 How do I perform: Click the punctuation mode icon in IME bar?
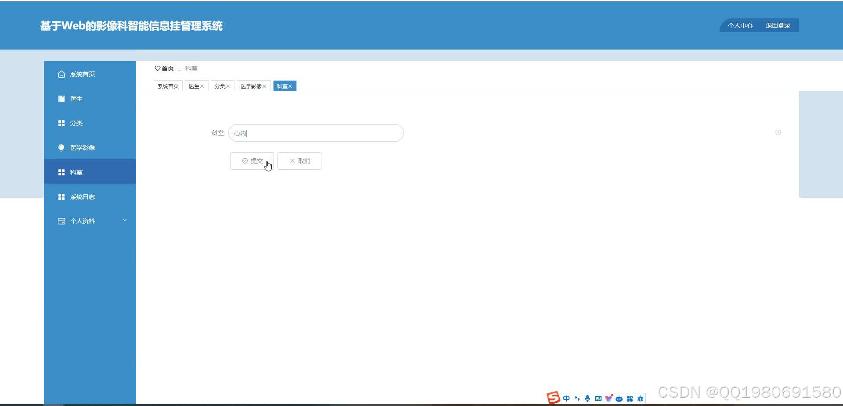(x=577, y=399)
